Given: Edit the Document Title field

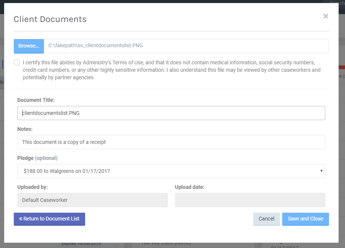Looking at the screenshot, I should [x=171, y=113].
